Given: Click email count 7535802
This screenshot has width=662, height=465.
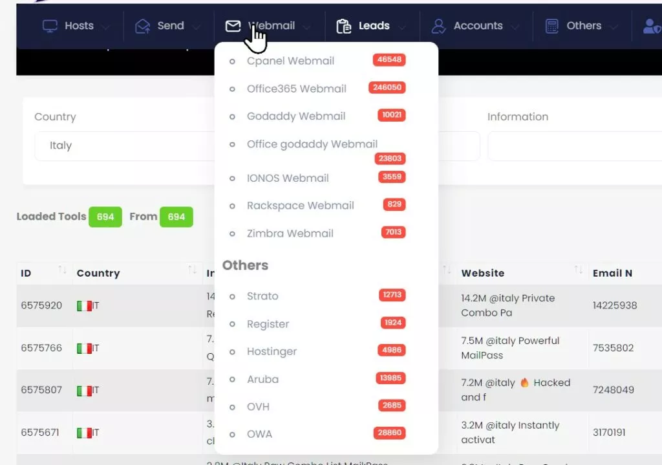Looking at the screenshot, I should 613,348.
